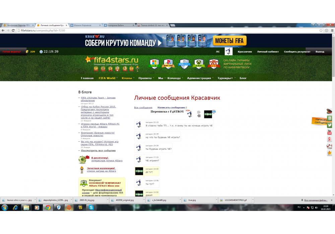The image size is (335, 234).
Task: Click the Квалификационный сезон link
Action: pyautogui.click(x=102, y=191)
